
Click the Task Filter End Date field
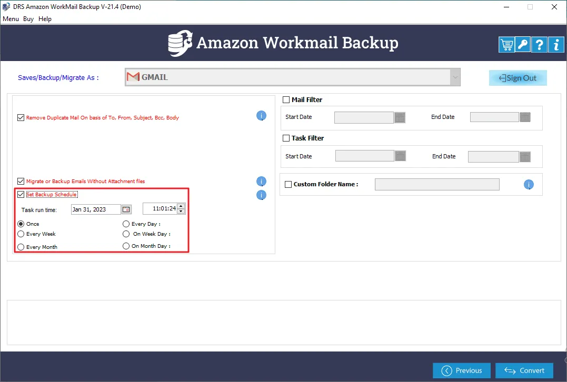[x=493, y=157]
